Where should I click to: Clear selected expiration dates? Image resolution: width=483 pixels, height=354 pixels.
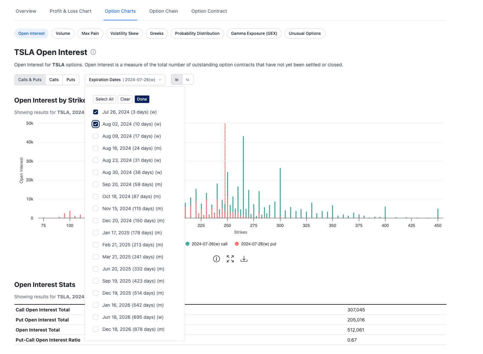125,99
